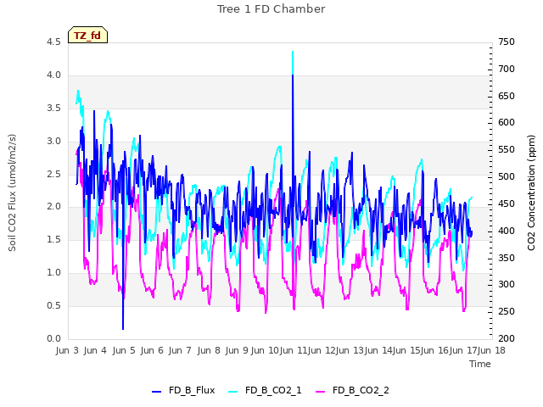
Task: Click the 0.0 left axis tick label
Action: [x=53, y=338]
